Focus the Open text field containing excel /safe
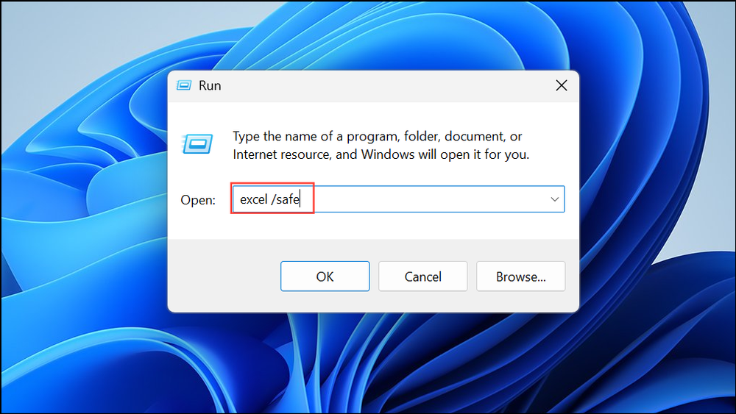 [x=398, y=199]
